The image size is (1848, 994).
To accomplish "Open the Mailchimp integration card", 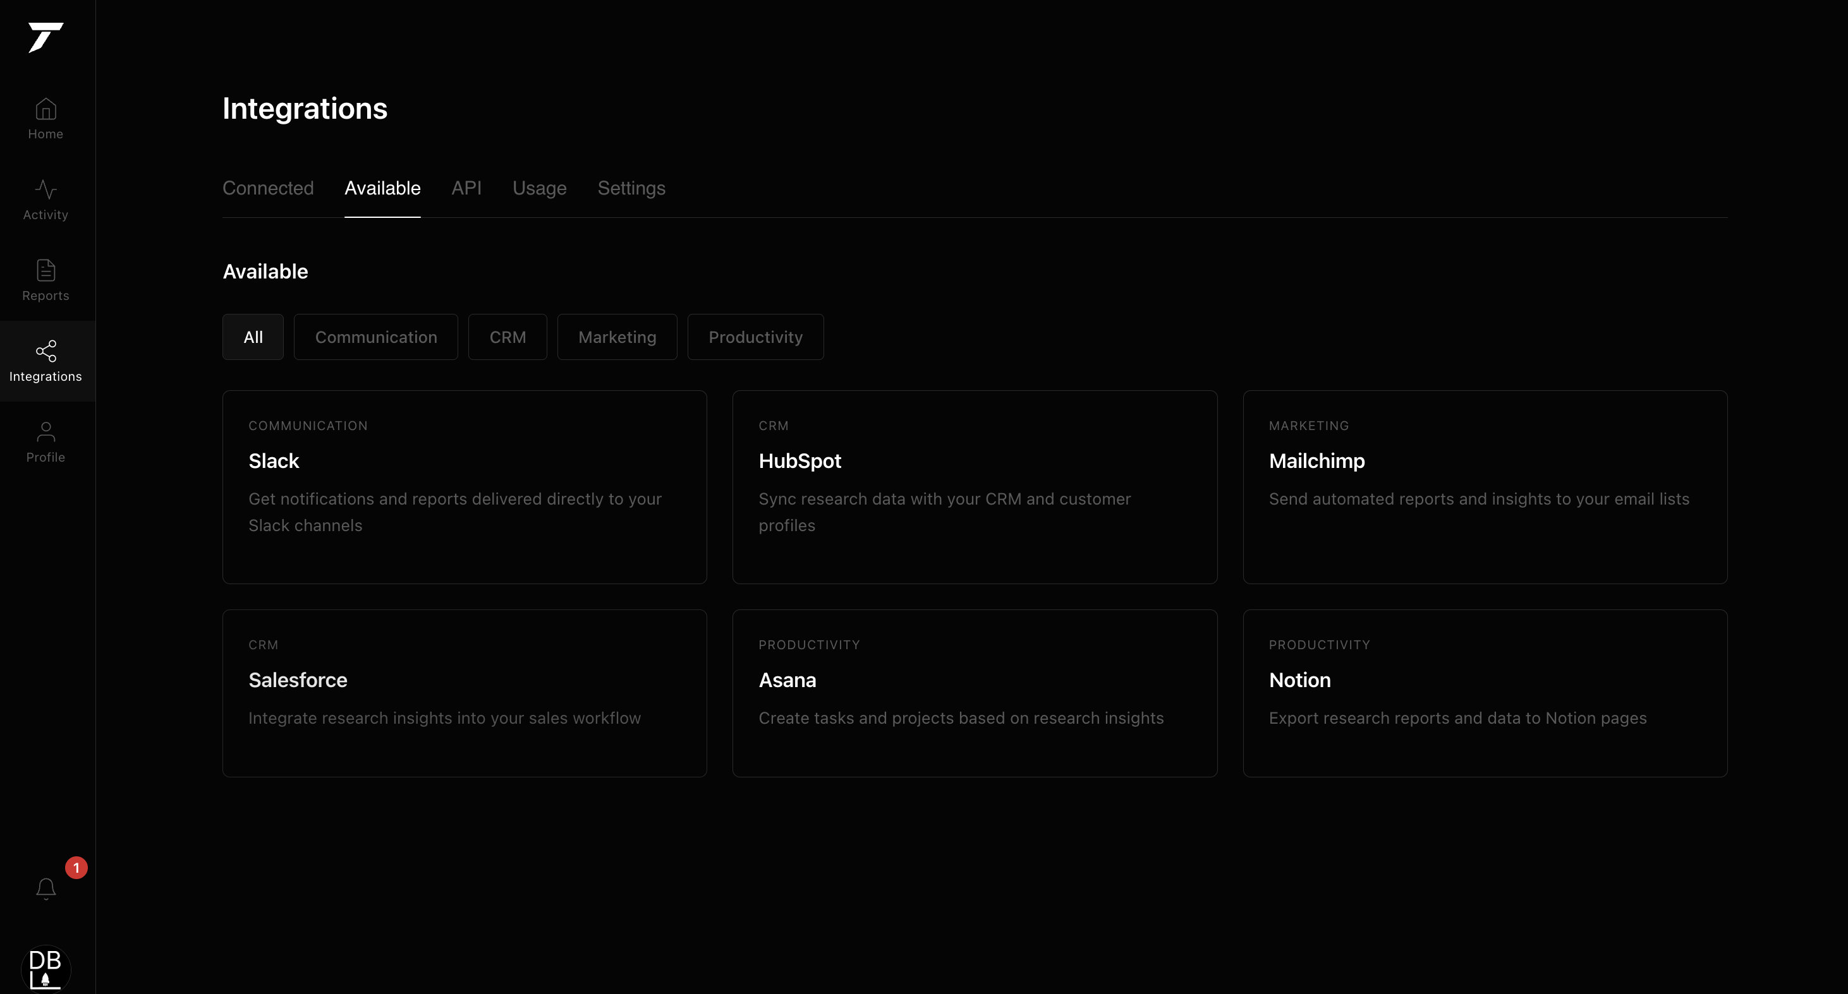I will (x=1485, y=487).
